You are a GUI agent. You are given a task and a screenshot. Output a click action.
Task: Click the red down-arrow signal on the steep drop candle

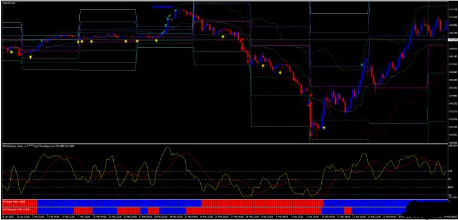coord(242,39)
